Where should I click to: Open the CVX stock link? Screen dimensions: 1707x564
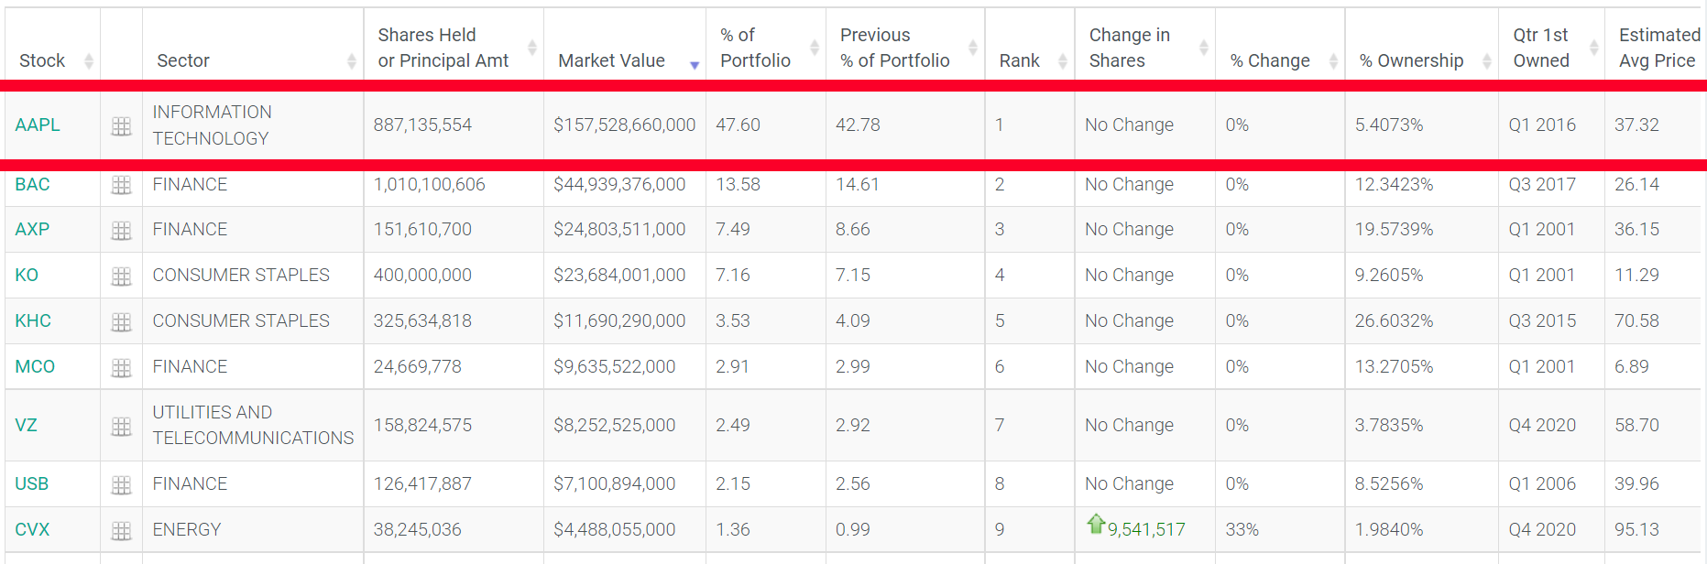[x=32, y=529]
